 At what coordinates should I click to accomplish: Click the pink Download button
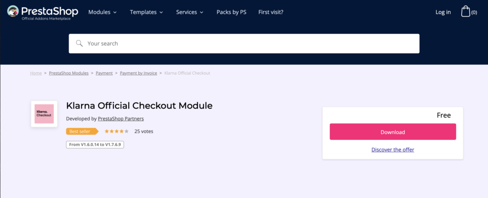click(x=393, y=132)
